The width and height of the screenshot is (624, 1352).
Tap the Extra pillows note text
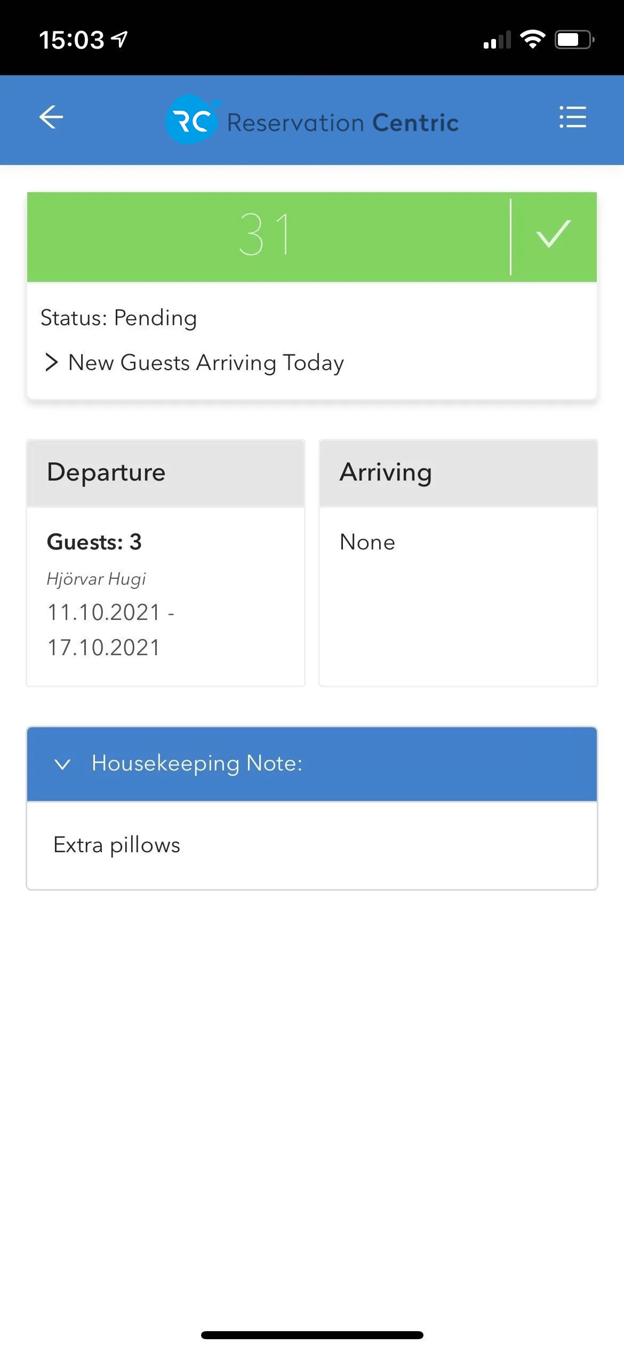[x=117, y=845]
